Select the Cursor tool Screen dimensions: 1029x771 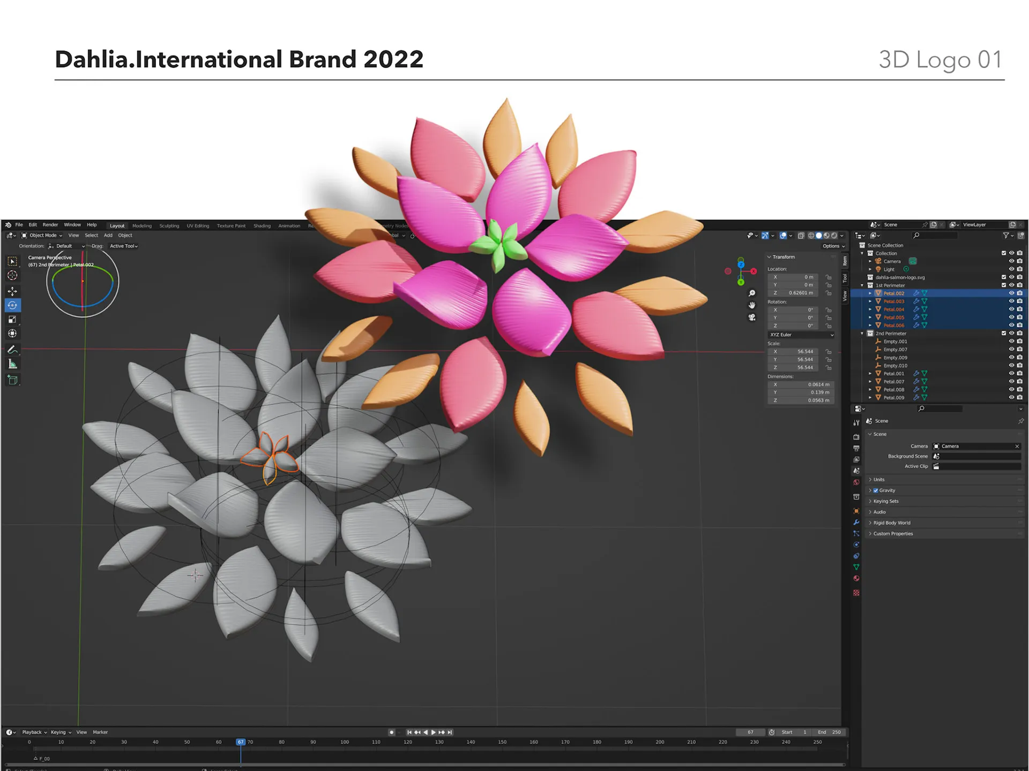(12, 275)
